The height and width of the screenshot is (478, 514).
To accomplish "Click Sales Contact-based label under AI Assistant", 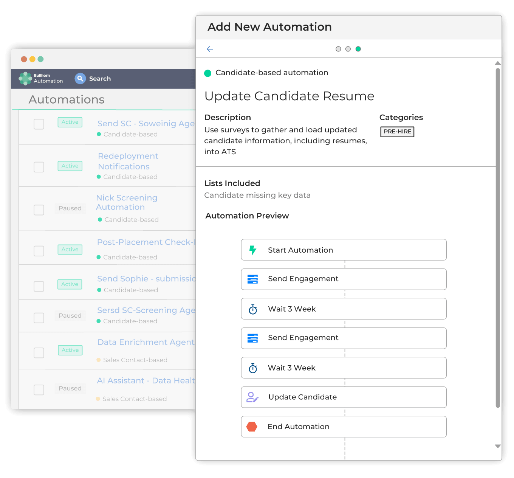I will [135, 399].
